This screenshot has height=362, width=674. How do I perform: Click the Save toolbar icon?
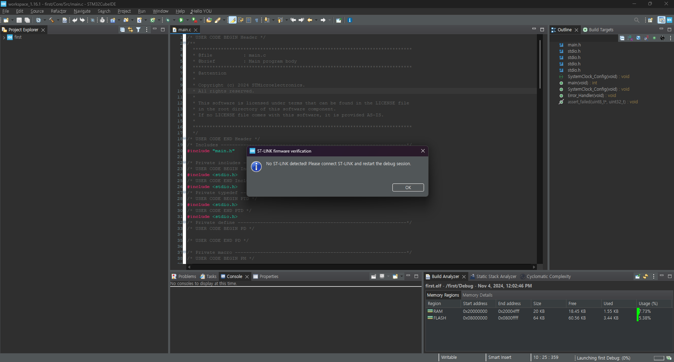(19, 20)
